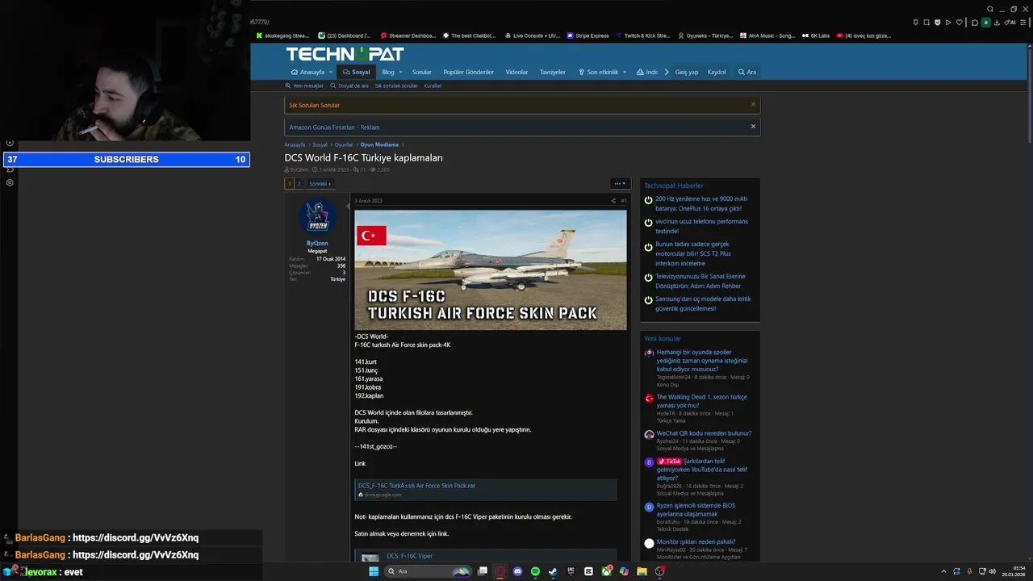
Task: Click the taskbar Ara search box
Action: pos(428,571)
